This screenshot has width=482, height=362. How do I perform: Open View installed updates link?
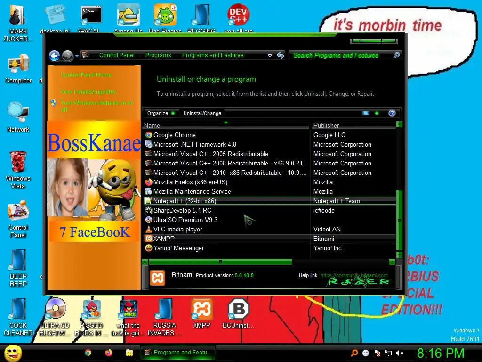pos(88,92)
